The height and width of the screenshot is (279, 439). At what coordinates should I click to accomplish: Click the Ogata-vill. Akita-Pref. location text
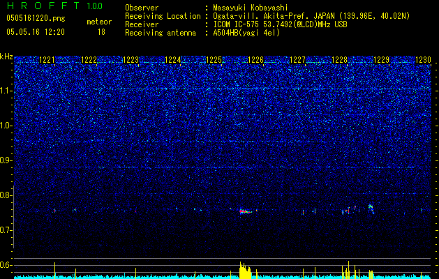pos(311,17)
